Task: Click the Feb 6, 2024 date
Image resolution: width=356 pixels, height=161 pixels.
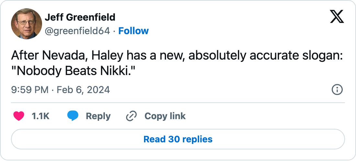Action: tap(83, 90)
